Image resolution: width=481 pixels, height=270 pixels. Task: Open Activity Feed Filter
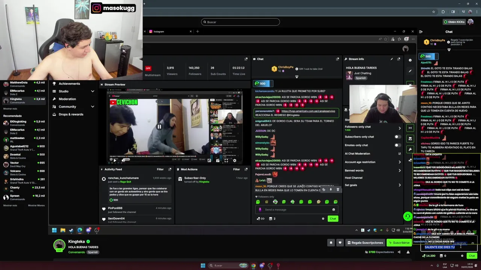[x=160, y=169]
